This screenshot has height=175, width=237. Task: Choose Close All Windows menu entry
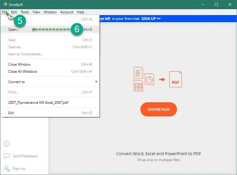[x=23, y=71]
